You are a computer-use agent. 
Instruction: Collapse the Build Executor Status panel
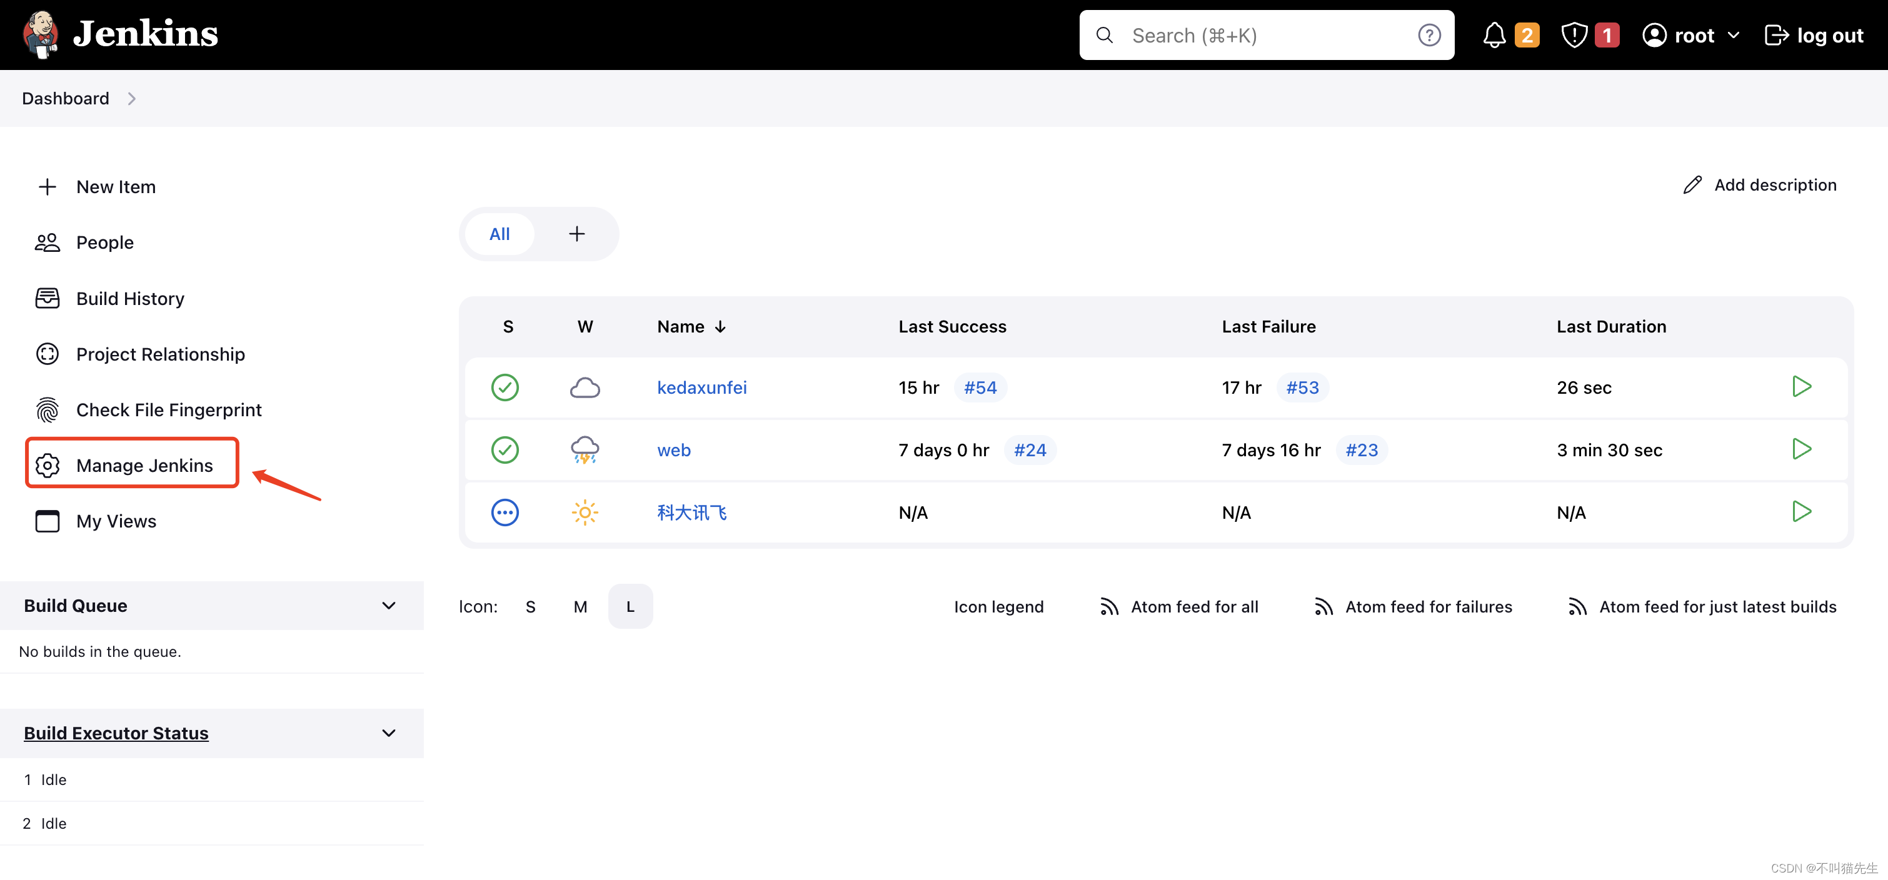click(x=388, y=732)
